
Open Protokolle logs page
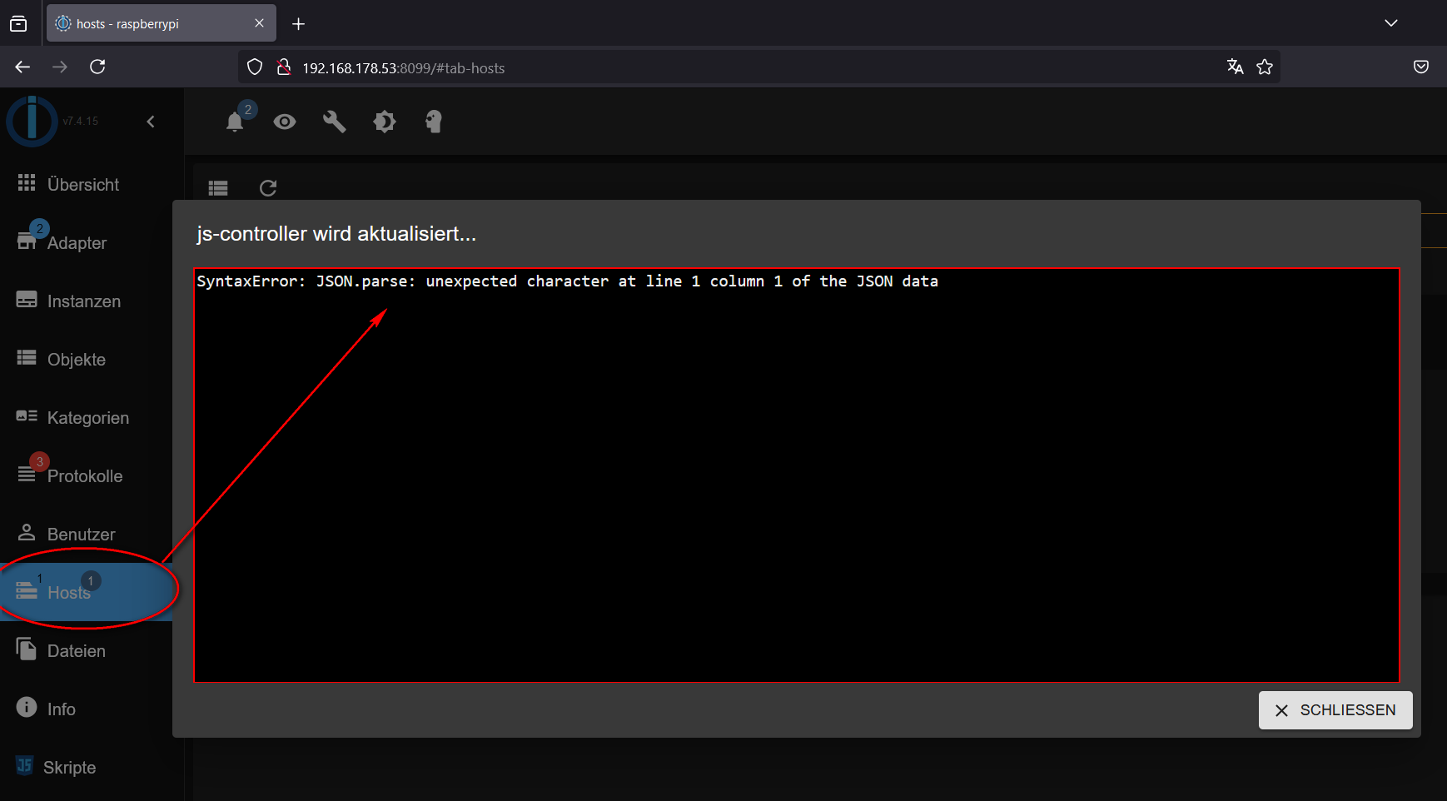pos(87,475)
